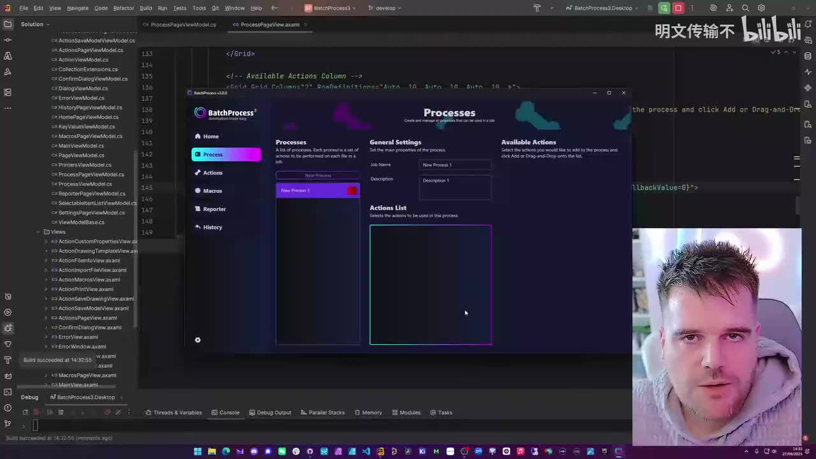This screenshot has height=459, width=816.
Task: Open the File menu
Action: pos(24,8)
